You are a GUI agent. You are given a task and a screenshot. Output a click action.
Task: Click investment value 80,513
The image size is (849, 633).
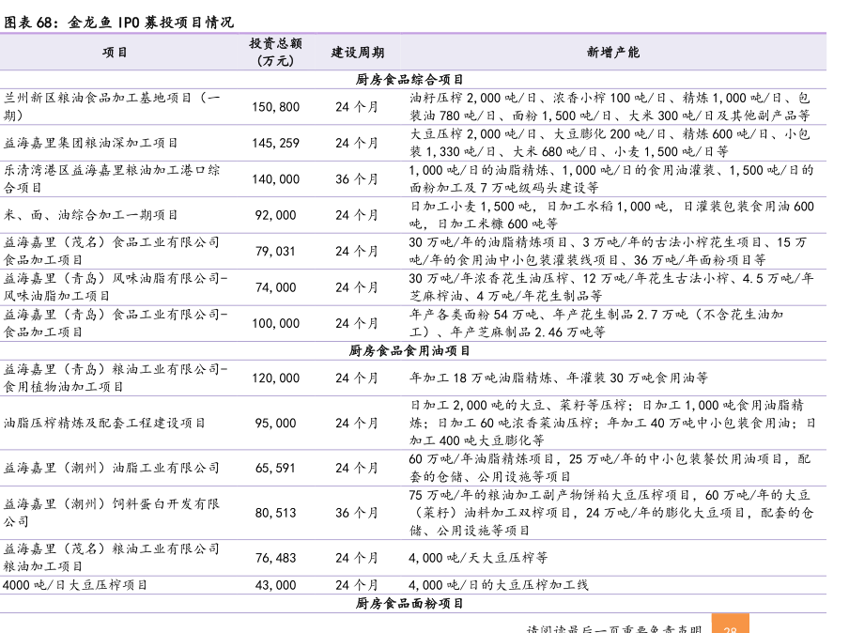(x=275, y=513)
